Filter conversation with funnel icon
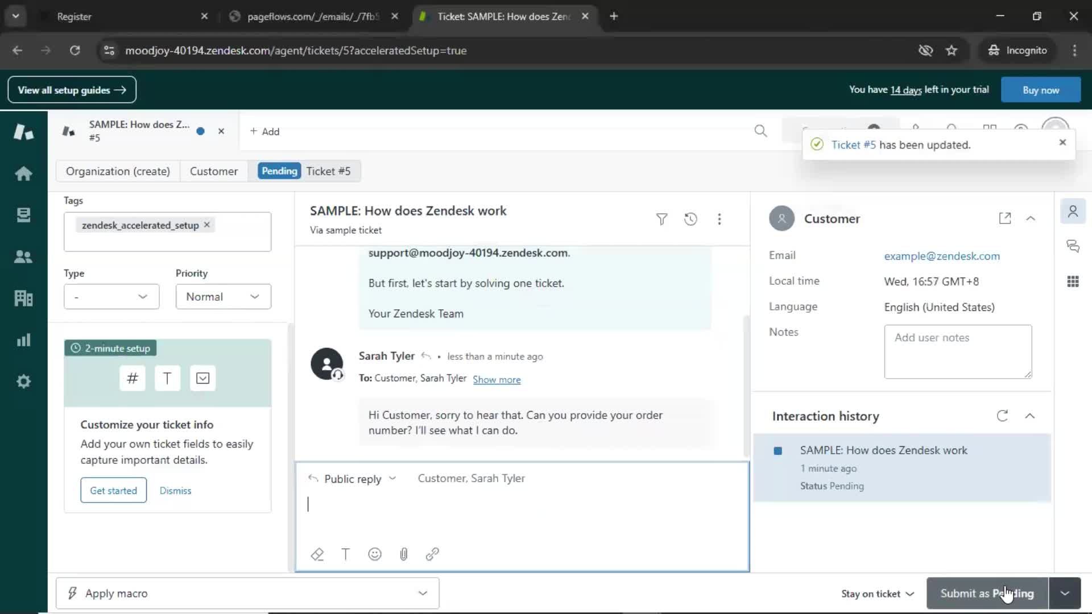The width and height of the screenshot is (1092, 614). point(661,219)
